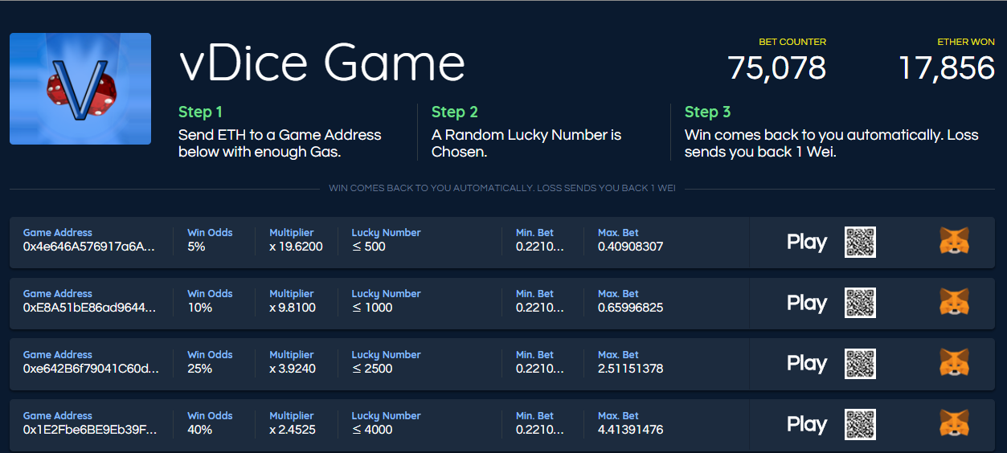Select game address 0x1E2Fbe6BE9Eb39F...
Screen dimensions: 1007x453
pos(90,430)
